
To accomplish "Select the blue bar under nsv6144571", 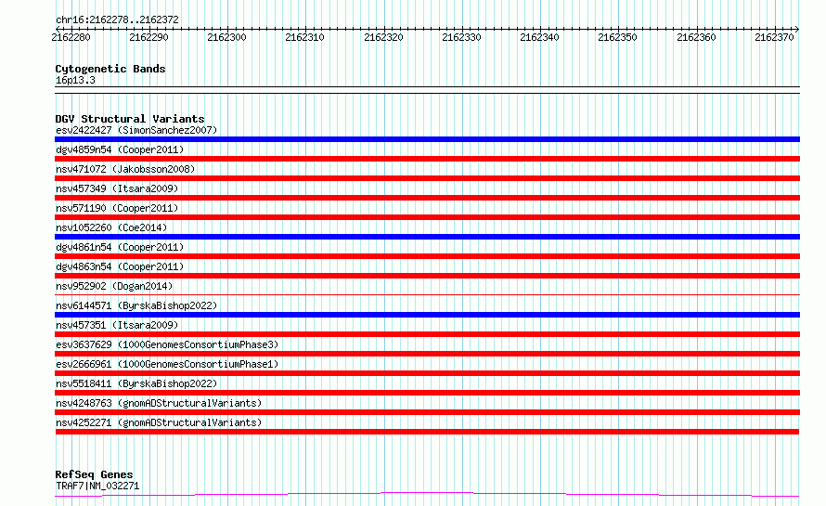I will click(x=427, y=315).
